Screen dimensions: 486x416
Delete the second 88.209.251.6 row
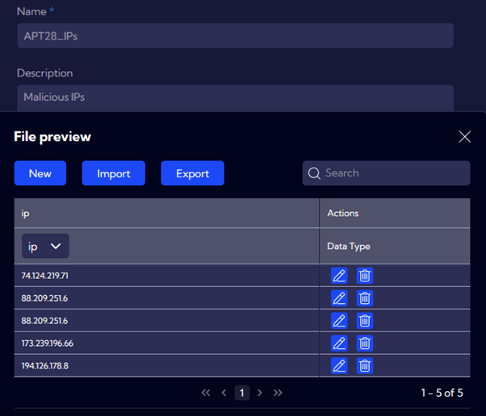[365, 321]
